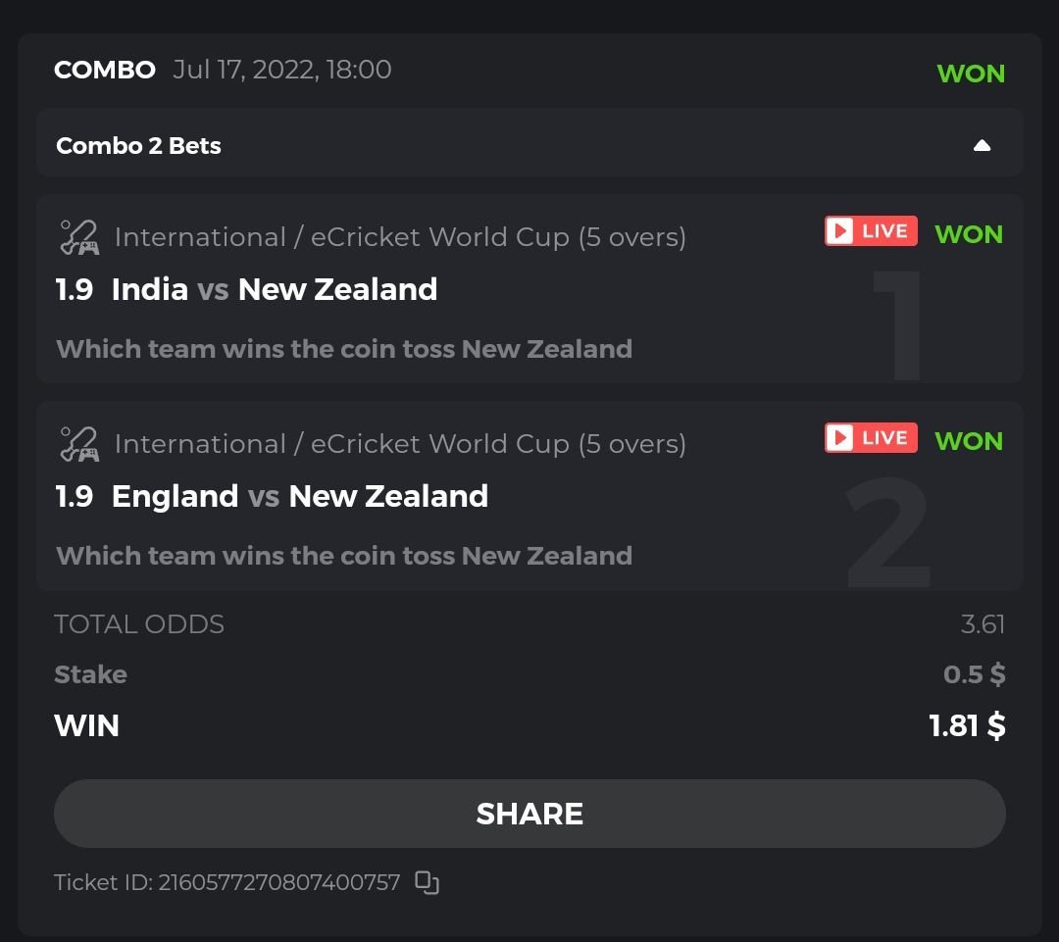Image resolution: width=1059 pixels, height=942 pixels.
Task: Collapse the Combo 2 Bets arrow
Action: coord(982,146)
